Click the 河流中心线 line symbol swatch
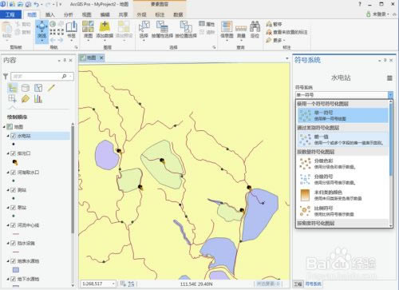 [16, 234]
